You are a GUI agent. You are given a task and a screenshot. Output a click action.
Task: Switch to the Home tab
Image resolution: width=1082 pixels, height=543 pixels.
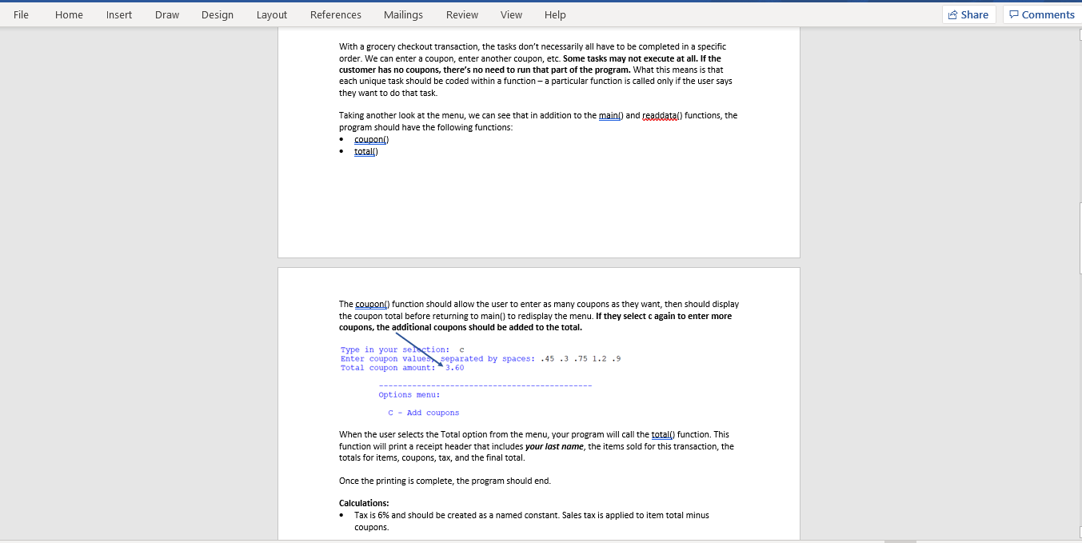[69, 14]
